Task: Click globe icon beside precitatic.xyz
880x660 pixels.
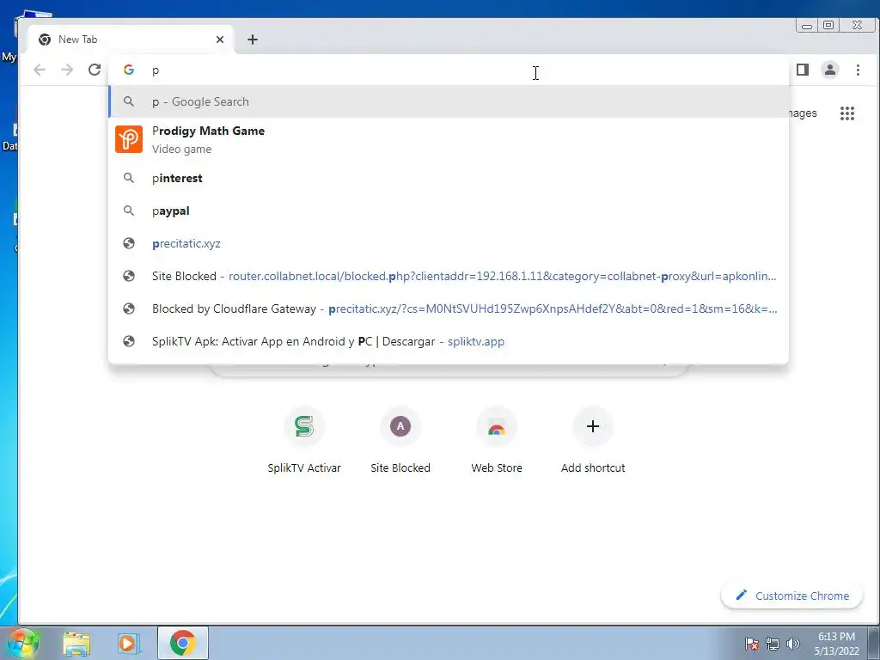Action: (129, 243)
